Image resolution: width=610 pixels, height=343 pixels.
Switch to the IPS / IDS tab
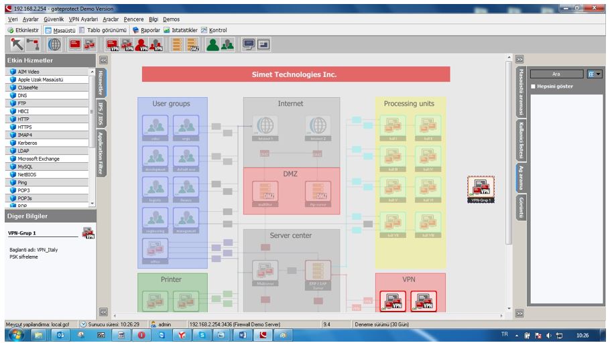point(101,113)
